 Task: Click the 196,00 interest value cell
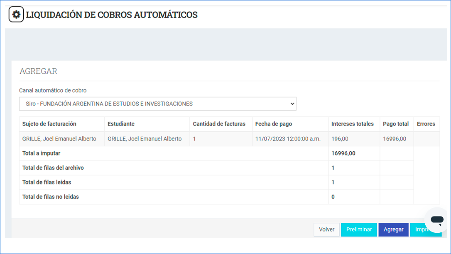pyautogui.click(x=340, y=139)
